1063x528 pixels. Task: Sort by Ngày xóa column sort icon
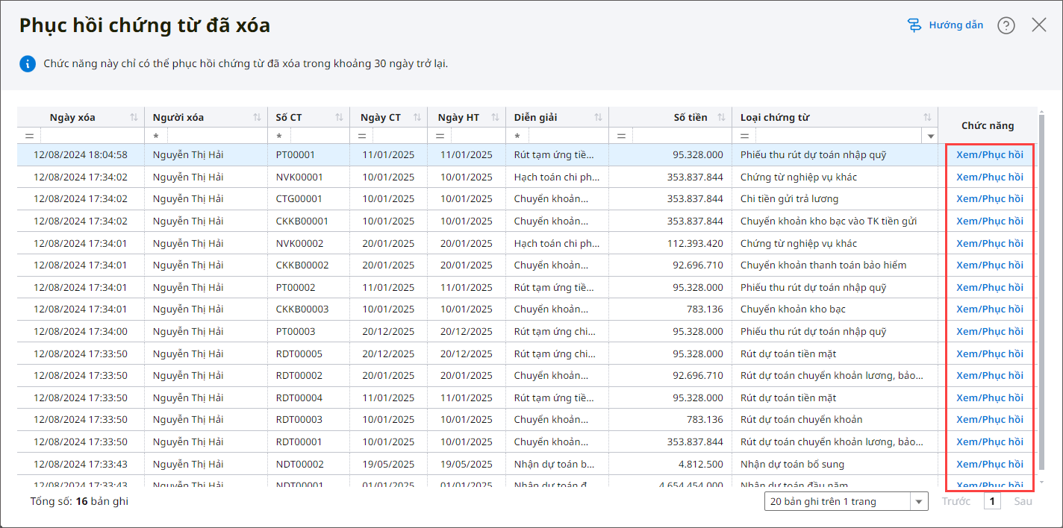(134, 117)
